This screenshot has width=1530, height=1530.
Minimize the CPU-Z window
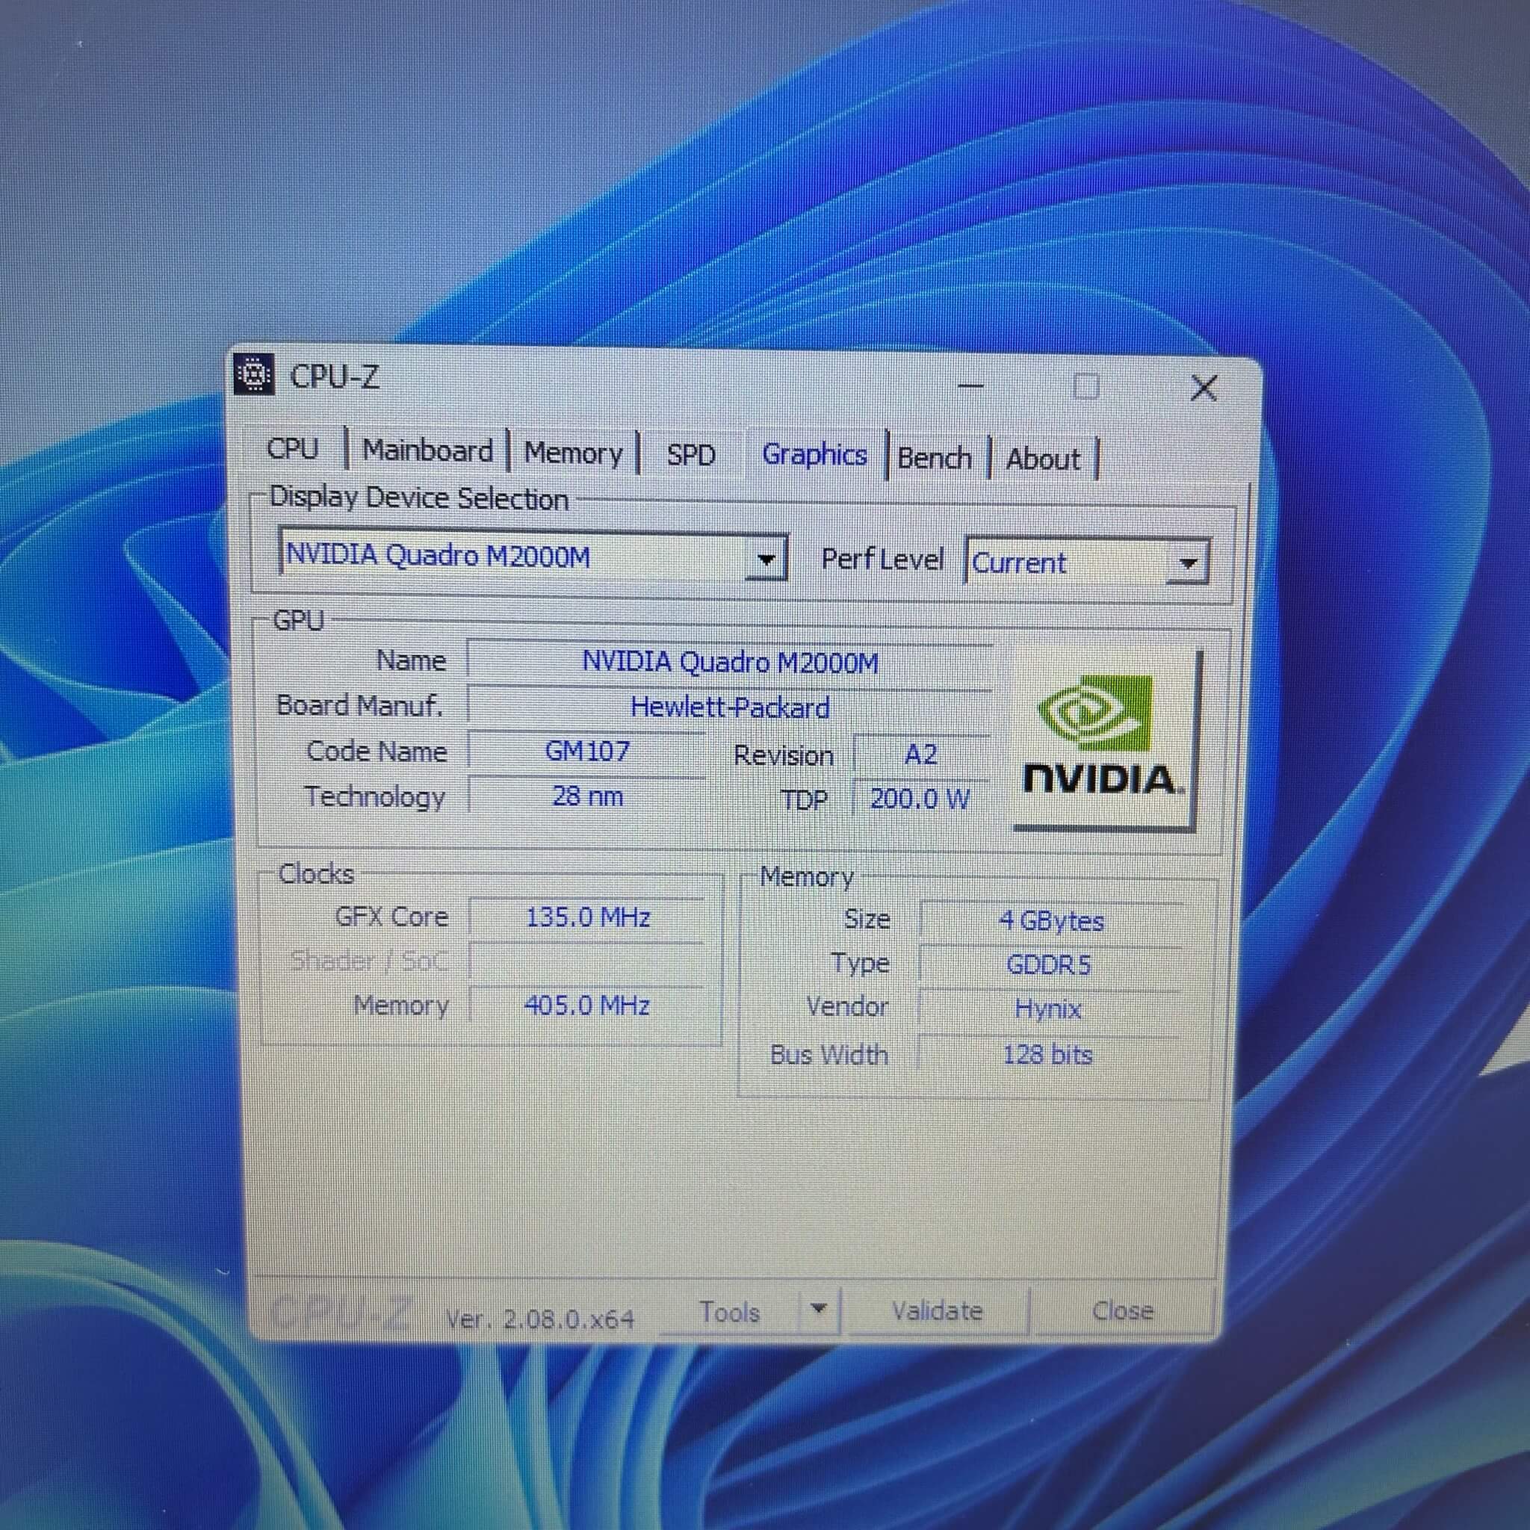coord(970,385)
